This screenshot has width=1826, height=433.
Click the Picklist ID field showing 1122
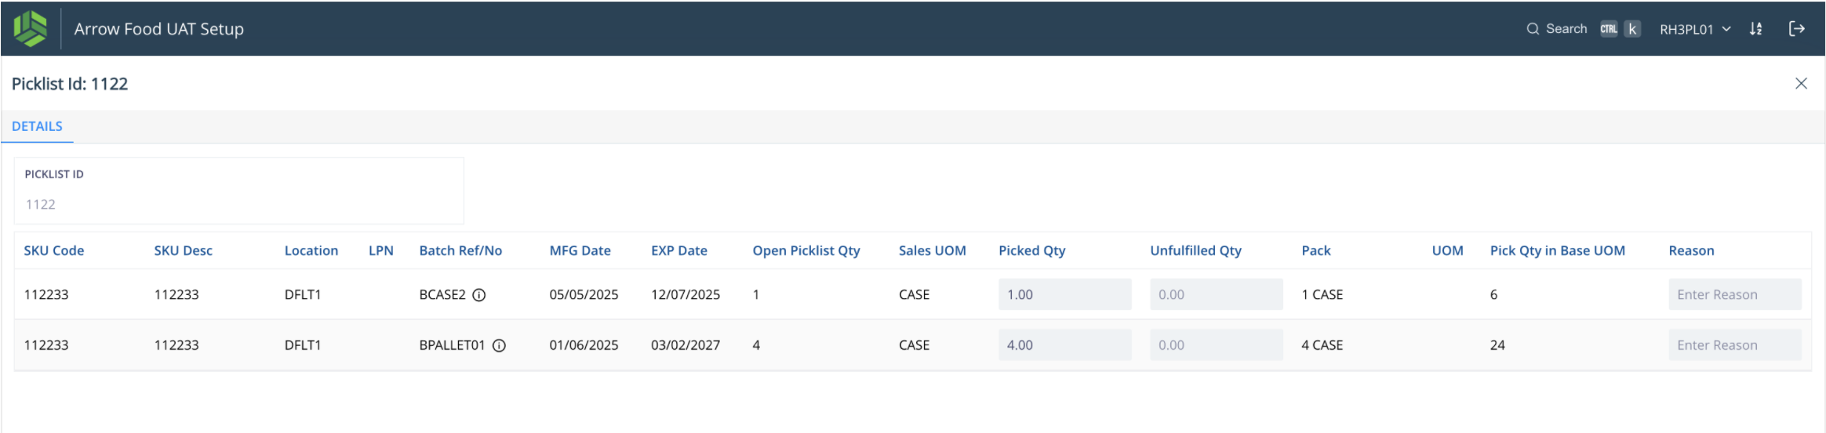(x=238, y=204)
